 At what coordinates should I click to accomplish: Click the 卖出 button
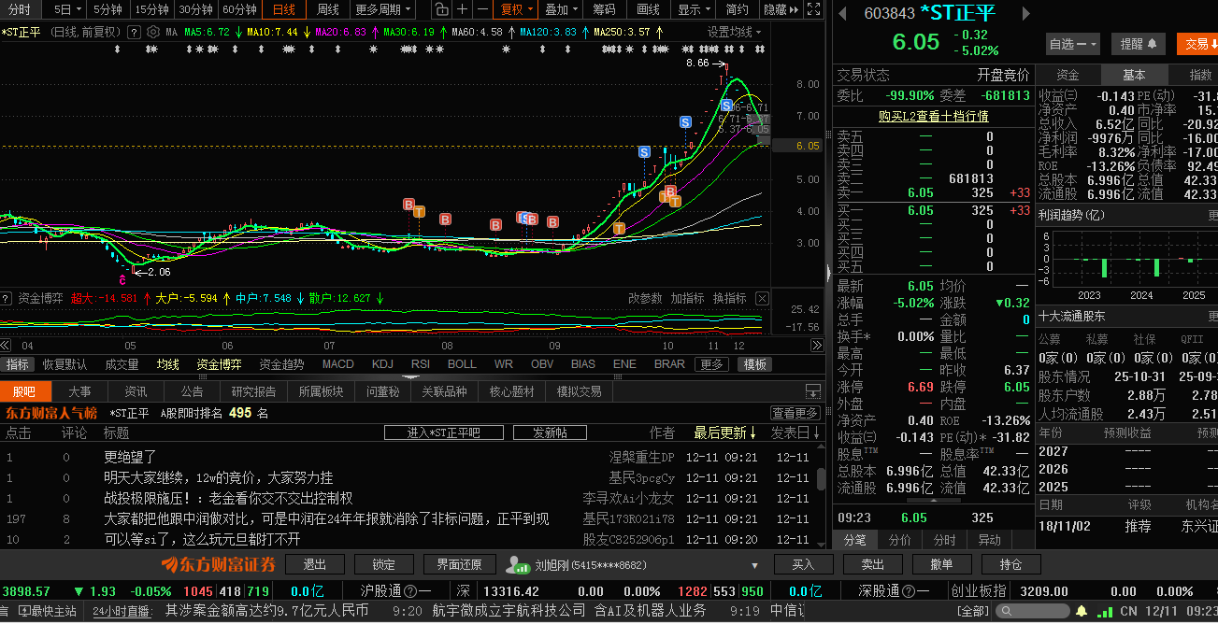(x=872, y=564)
